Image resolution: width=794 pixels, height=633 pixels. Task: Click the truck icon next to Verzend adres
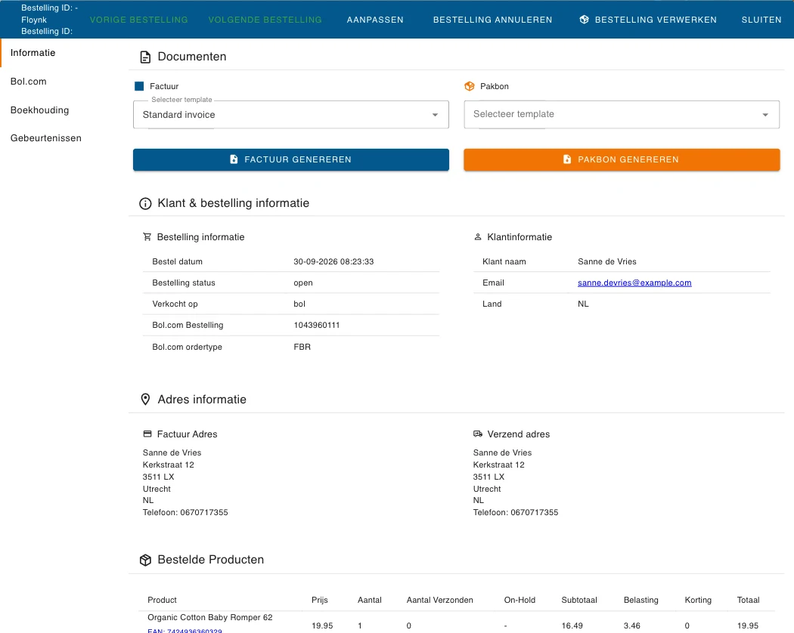coord(477,434)
